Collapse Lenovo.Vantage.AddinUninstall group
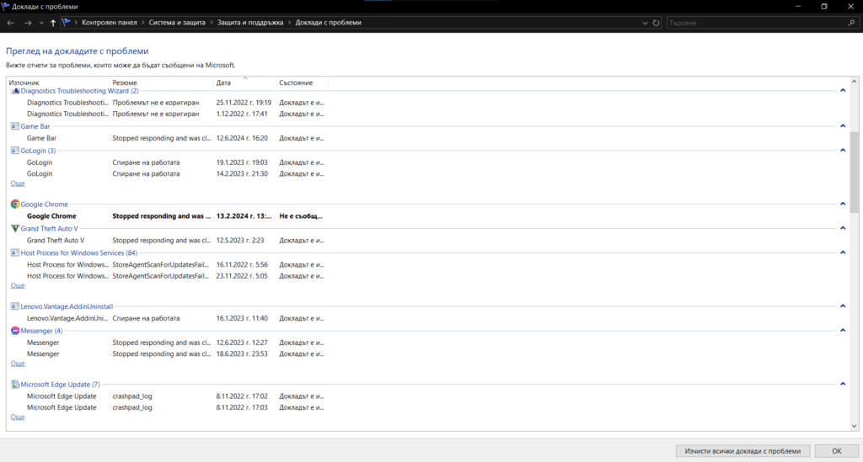Viewport: 863px width, 462px height. pos(843,306)
